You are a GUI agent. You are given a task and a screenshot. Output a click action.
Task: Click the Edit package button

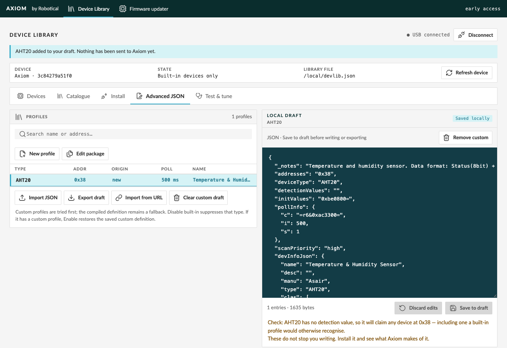pyautogui.click(x=85, y=154)
